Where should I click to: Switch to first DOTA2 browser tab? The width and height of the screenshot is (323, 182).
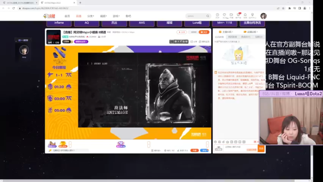(x=20, y=3)
